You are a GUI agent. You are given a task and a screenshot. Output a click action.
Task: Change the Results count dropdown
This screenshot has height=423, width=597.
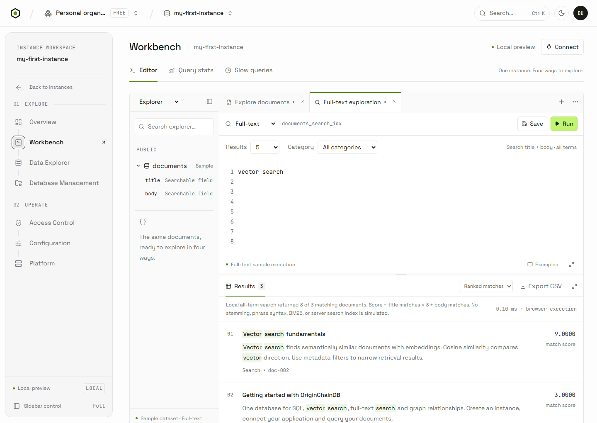pos(265,147)
